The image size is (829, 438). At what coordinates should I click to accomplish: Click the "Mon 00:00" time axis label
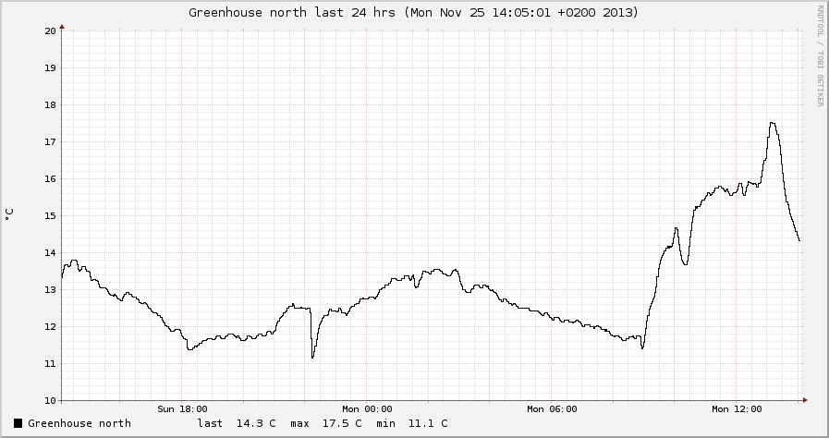click(x=367, y=409)
